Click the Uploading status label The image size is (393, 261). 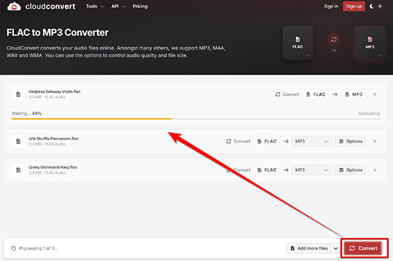tap(369, 113)
